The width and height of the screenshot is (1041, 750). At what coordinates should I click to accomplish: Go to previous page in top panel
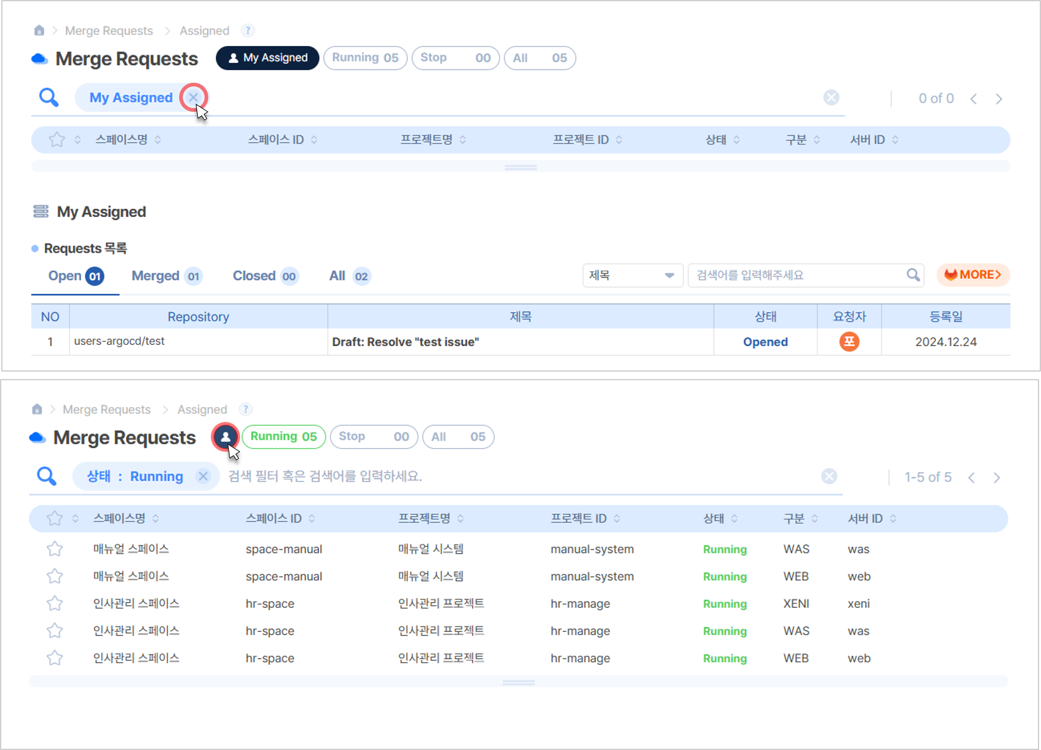coord(974,99)
